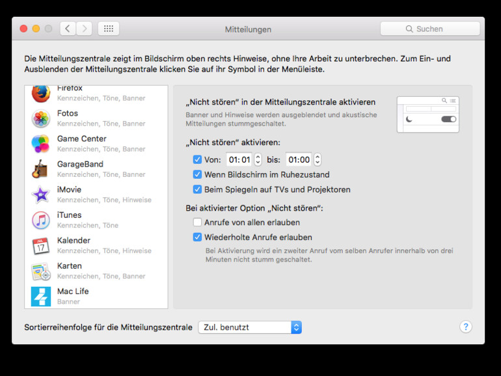Viewport: 501px width, 376px height.
Task: Click the Sortierreihenfolge für die Mitteilungszentrale label
Action: pos(108,327)
